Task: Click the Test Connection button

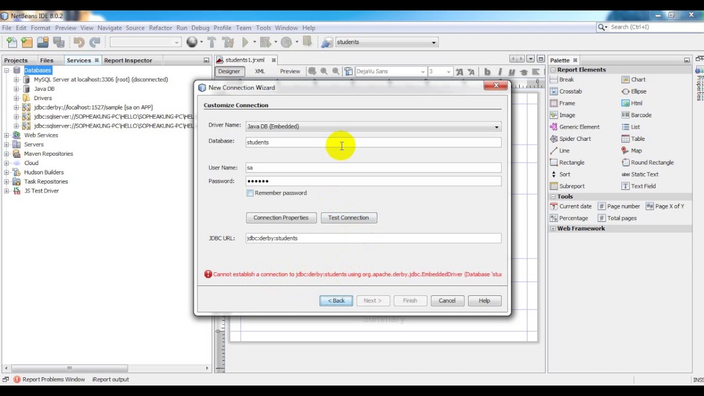Action: coord(349,218)
